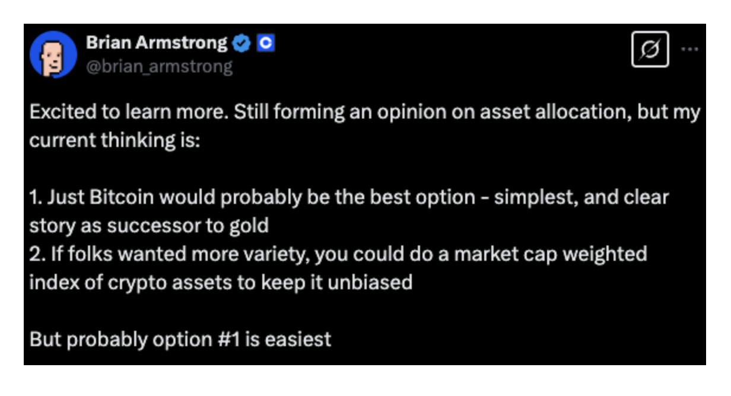Click the line starting "Excited to learn more"

coord(364,113)
